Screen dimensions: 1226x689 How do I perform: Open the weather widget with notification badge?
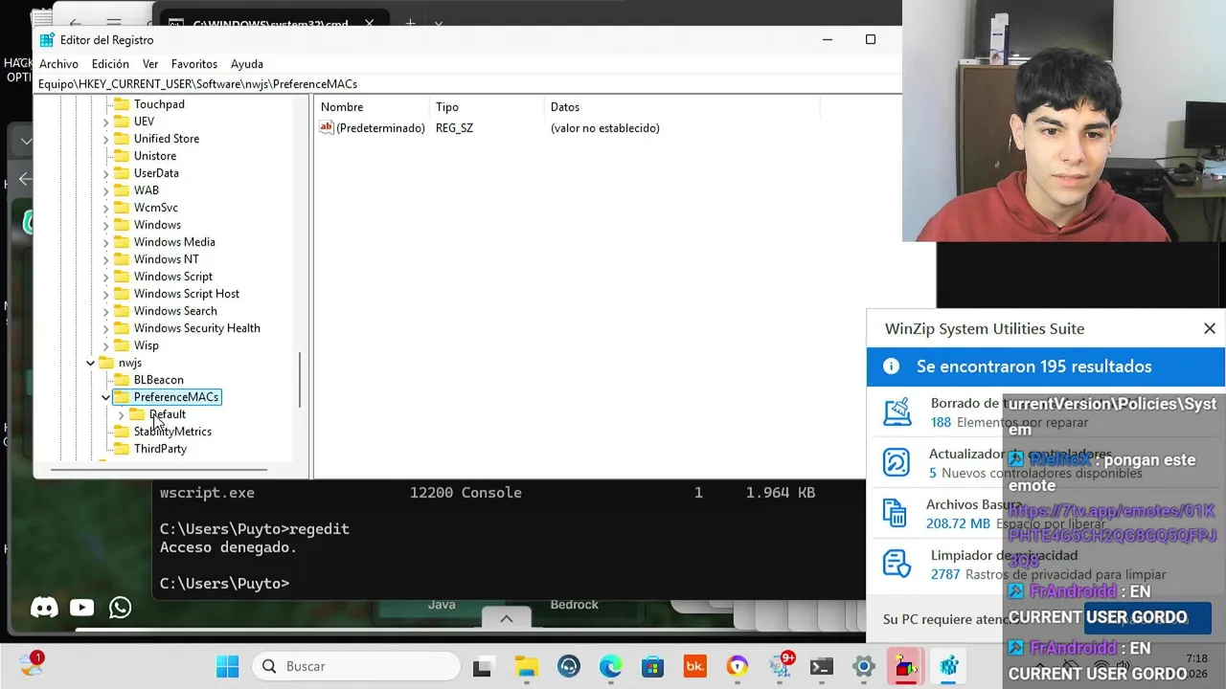click(x=31, y=663)
